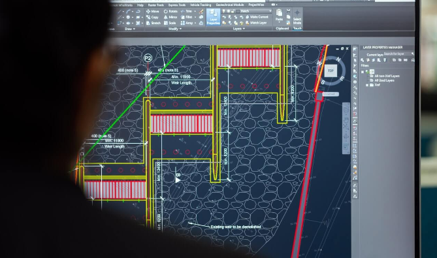Click the Match Layer button

click(x=256, y=23)
